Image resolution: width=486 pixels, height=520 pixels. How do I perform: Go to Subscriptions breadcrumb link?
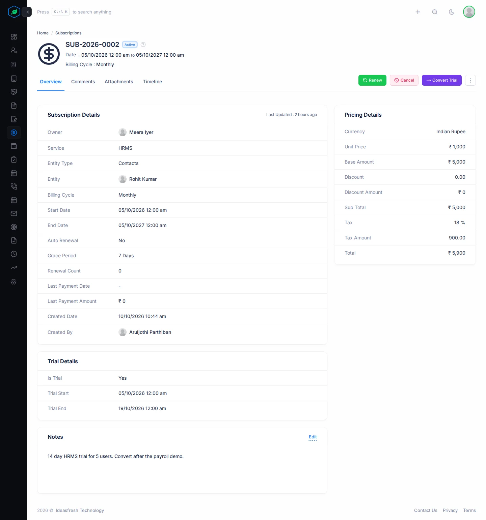click(x=68, y=33)
